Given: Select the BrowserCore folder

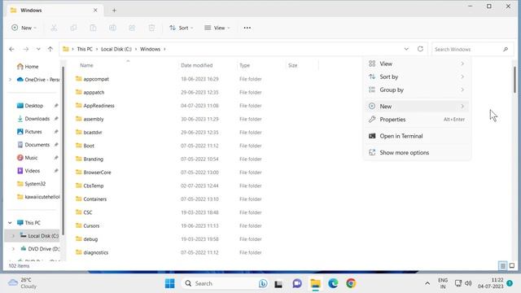Looking at the screenshot, I should pos(93,173).
